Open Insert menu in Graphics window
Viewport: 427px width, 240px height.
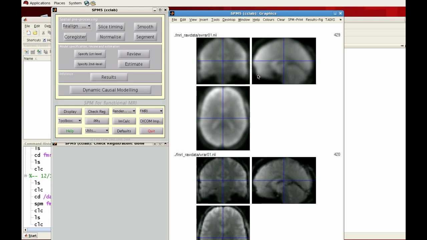click(203, 20)
